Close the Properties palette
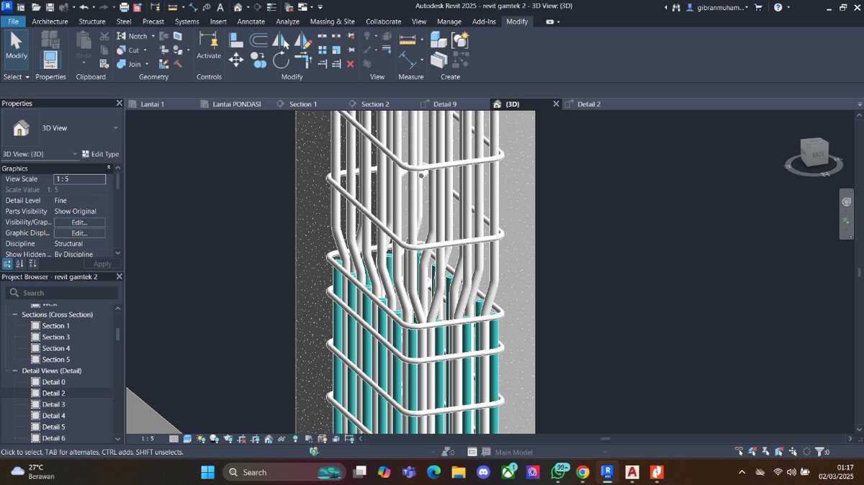The height and width of the screenshot is (485, 864). (x=119, y=104)
